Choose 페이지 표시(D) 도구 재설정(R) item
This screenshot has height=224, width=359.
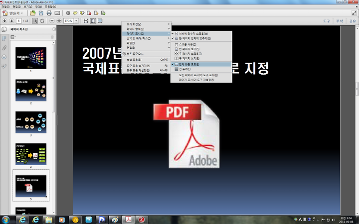coord(201,80)
